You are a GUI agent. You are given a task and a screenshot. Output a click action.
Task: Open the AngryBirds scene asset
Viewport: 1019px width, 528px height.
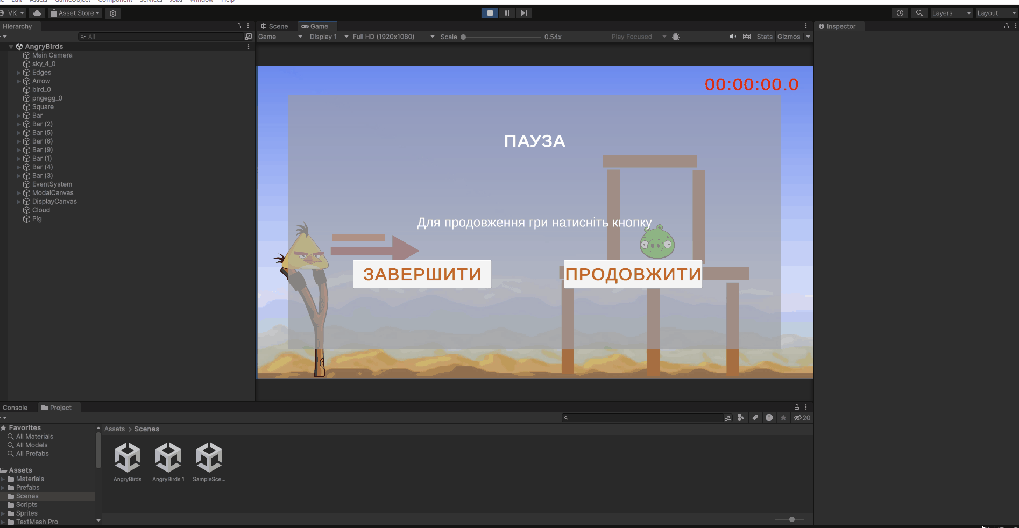pos(128,462)
